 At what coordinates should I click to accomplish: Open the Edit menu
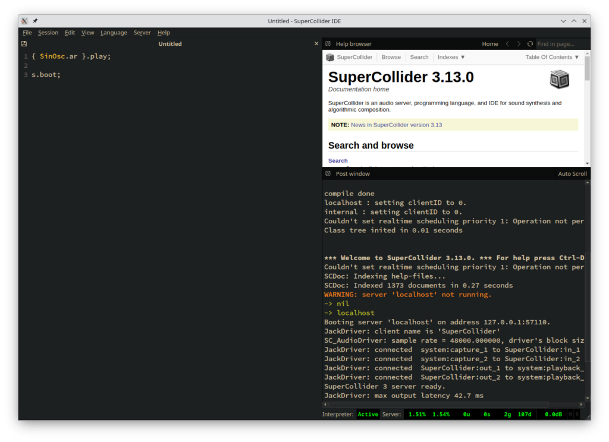click(70, 33)
